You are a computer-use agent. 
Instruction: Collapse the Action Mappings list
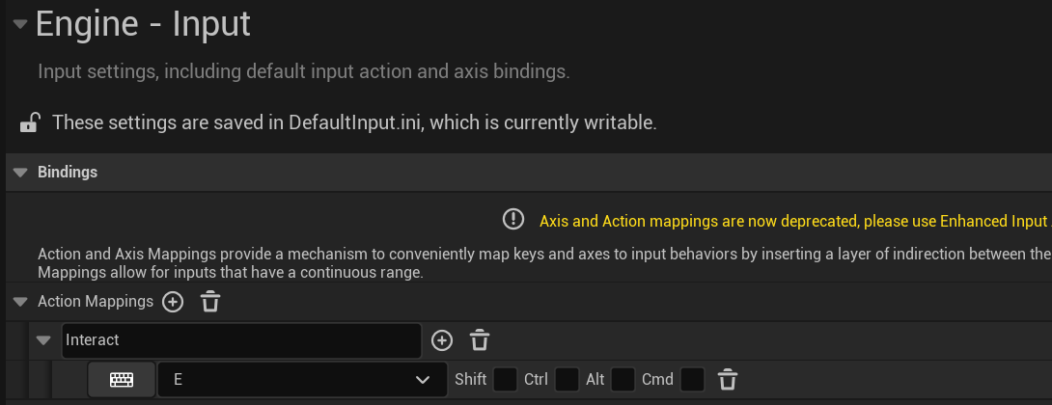click(20, 302)
